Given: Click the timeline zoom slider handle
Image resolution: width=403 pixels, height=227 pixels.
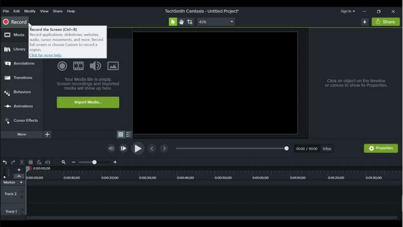Looking at the screenshot, I should coord(94,162).
